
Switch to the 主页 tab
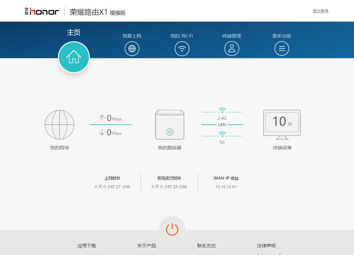click(74, 32)
